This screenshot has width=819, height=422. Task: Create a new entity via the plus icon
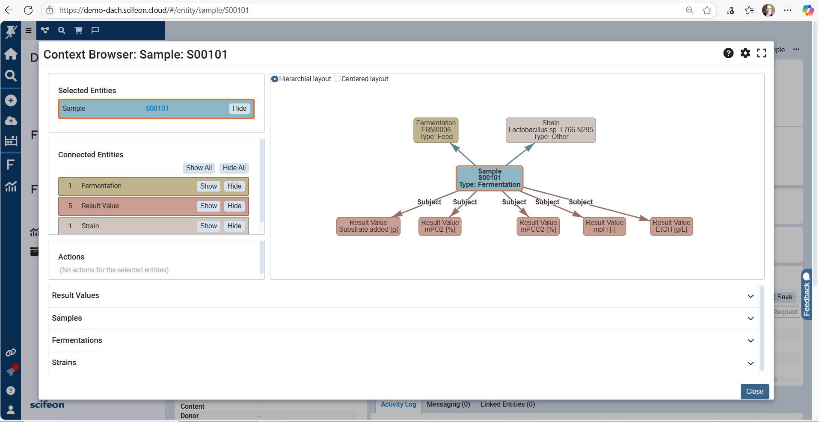pyautogui.click(x=11, y=100)
